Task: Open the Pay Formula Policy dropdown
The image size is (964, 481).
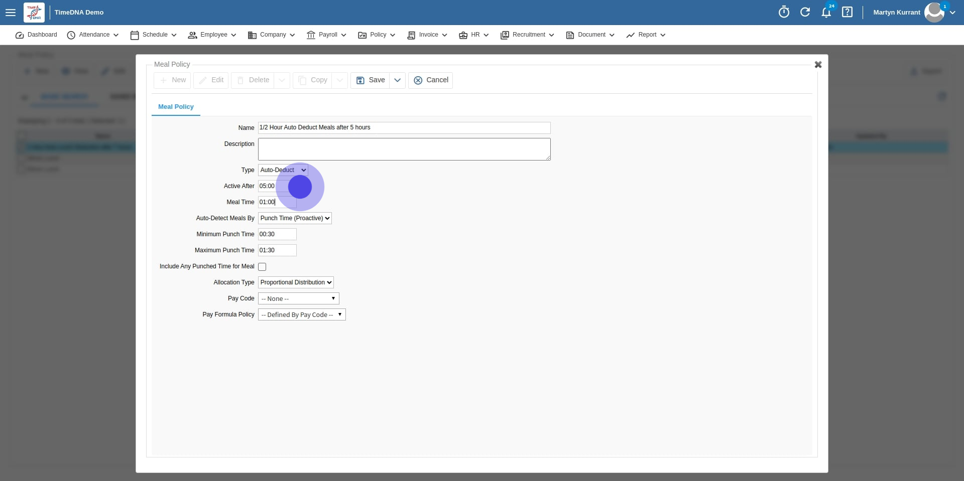Action: pos(302,314)
